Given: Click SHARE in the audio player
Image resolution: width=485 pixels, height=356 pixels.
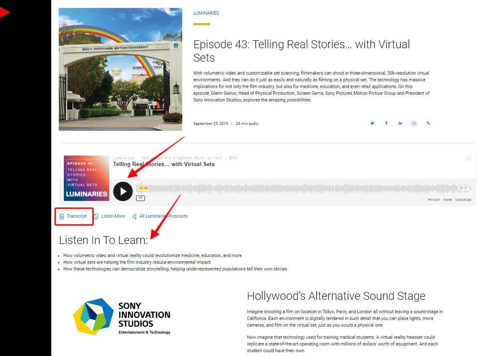Looking at the screenshot, I should pyautogui.click(x=448, y=200).
